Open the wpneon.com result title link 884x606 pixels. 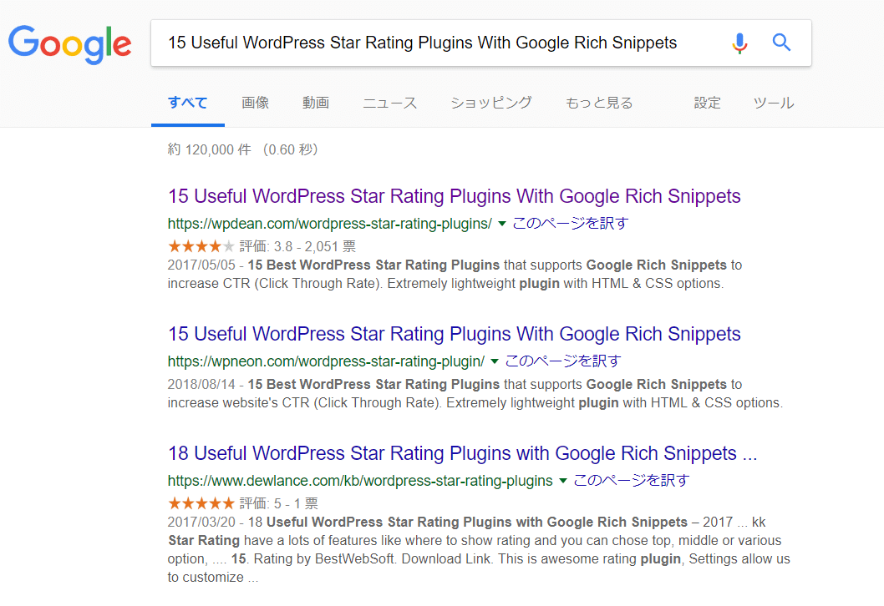[454, 335]
